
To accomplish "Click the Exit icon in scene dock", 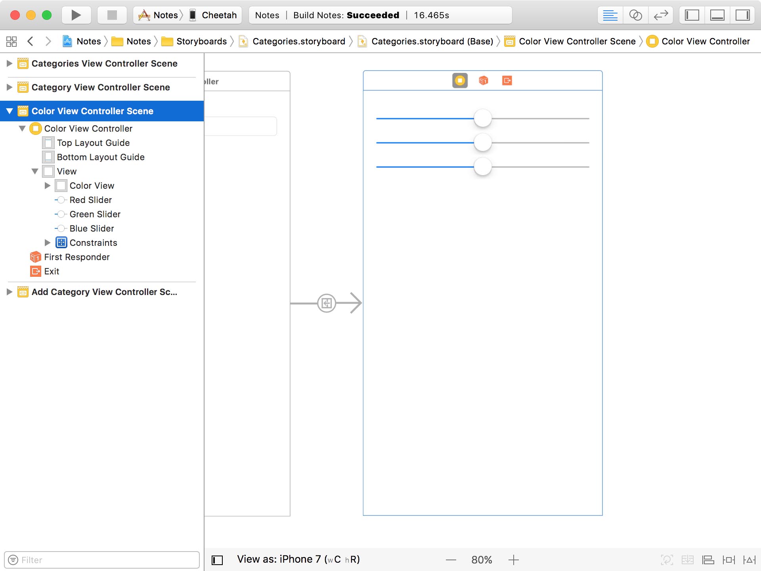I will pos(507,80).
